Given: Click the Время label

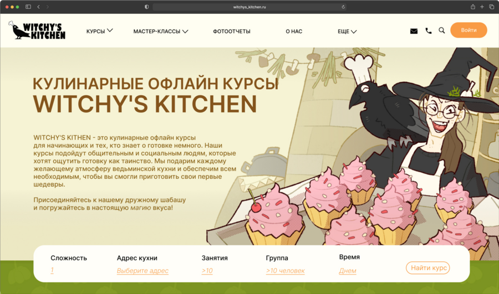Looking at the screenshot, I should pyautogui.click(x=349, y=257).
